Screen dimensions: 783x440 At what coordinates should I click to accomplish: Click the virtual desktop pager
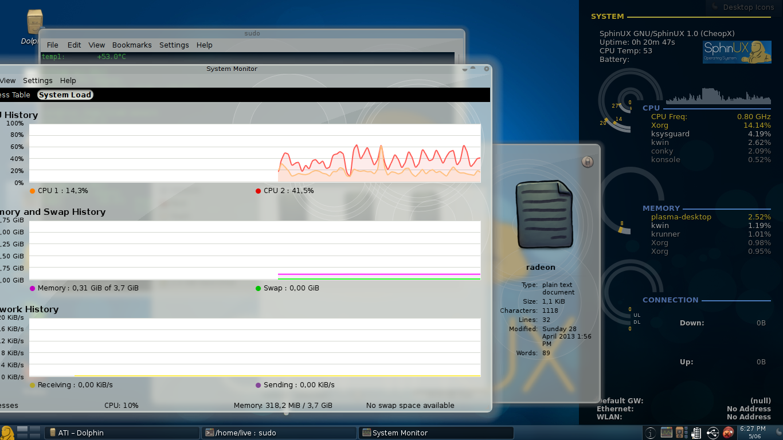(x=29, y=433)
